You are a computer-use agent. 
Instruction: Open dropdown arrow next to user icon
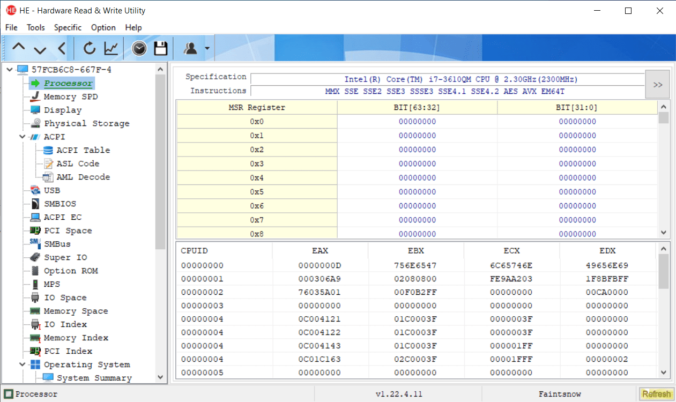[207, 49]
